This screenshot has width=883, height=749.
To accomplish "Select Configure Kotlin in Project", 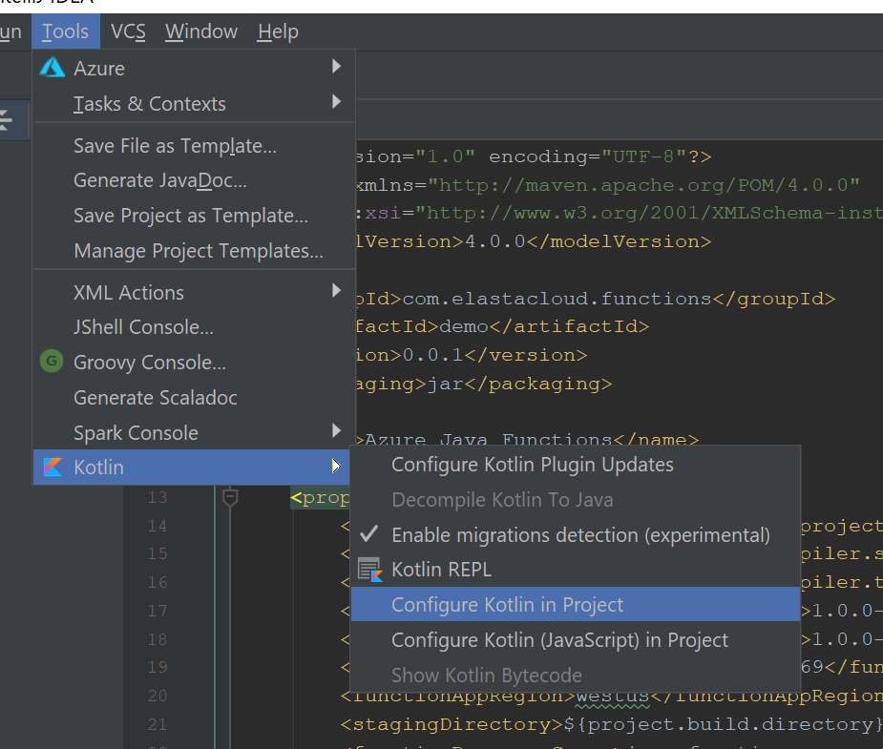I will (575, 604).
